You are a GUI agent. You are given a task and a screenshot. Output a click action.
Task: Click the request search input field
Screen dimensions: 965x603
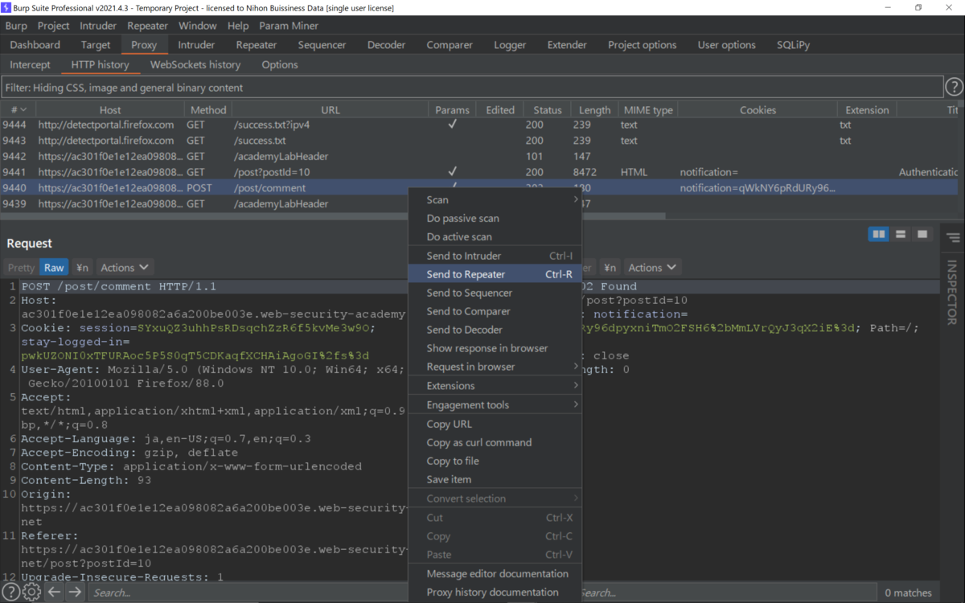tap(246, 593)
